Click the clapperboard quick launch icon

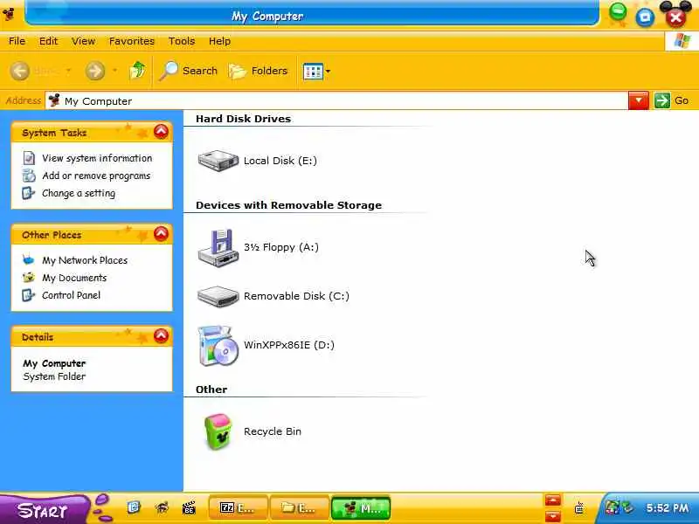189,507
